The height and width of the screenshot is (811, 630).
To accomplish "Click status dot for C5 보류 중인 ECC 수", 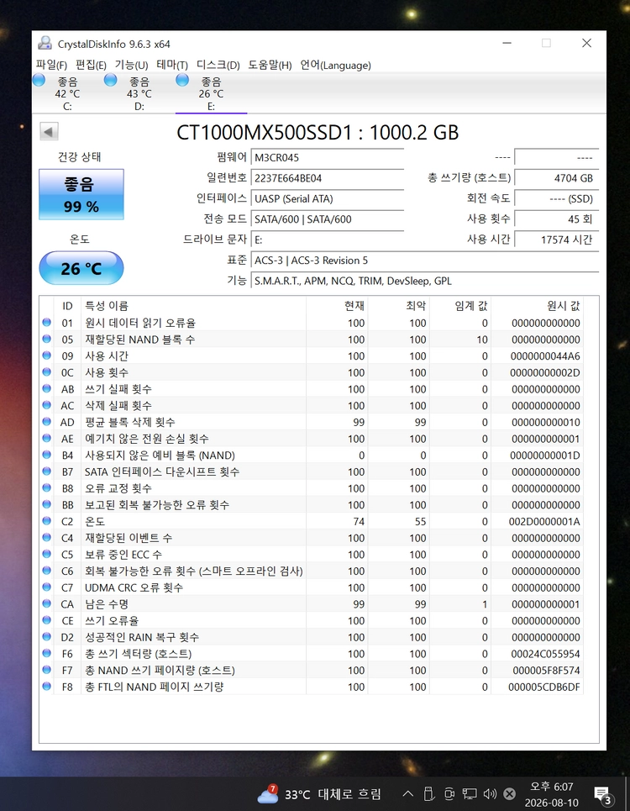I will [x=46, y=554].
